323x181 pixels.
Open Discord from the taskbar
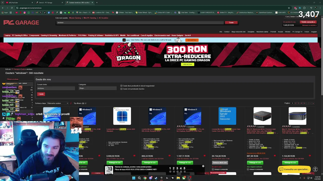(x=150, y=178)
